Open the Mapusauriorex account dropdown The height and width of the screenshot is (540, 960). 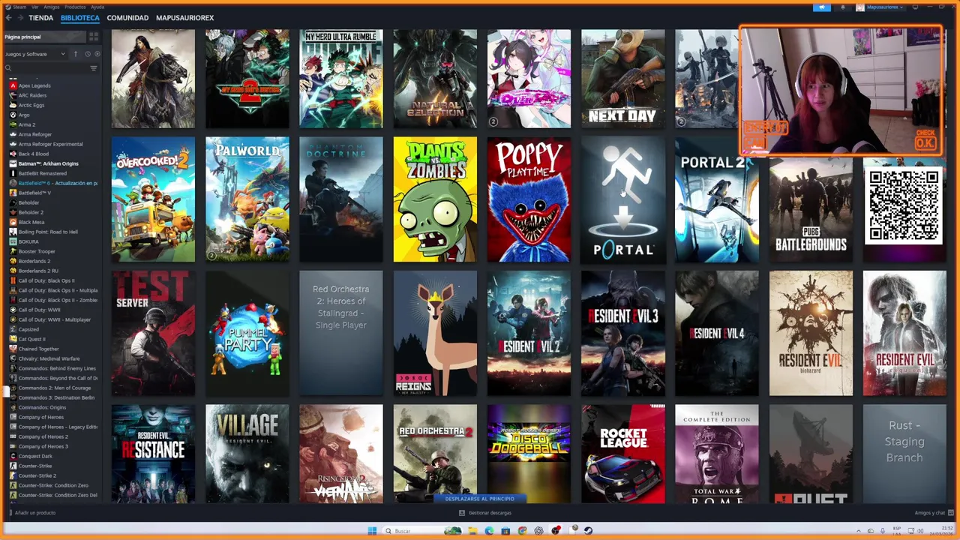[883, 7]
